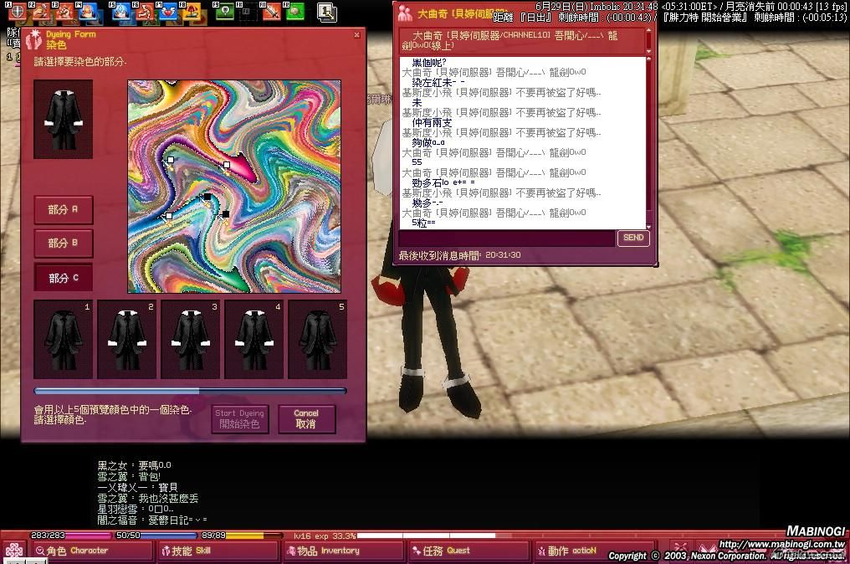Click chat log line '雪之翼：我也沒甚麼丟'

tap(147, 499)
